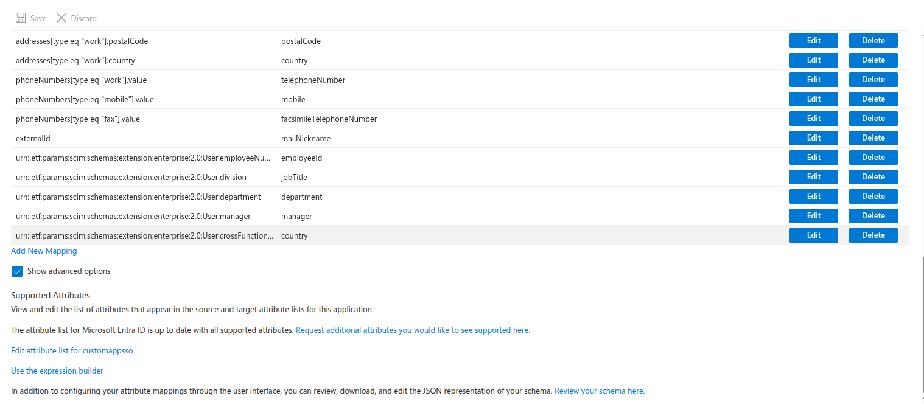
Task: Delete the addresses work country mapping
Action: tap(873, 60)
